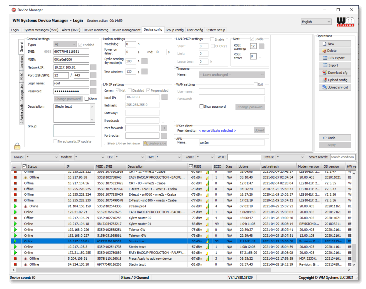Screen dimensions: 366x289
Task: Click green play icon on 172.31.87.71 row
Action: tap(15, 212)
